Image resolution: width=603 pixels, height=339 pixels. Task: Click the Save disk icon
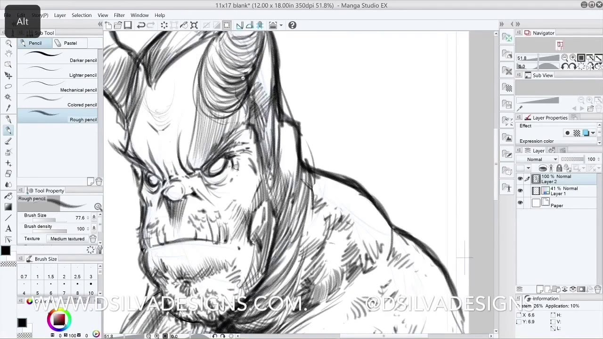128,25
